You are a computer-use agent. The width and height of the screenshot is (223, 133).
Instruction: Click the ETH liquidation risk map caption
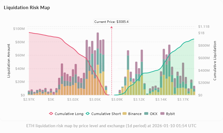(x=111, y=126)
